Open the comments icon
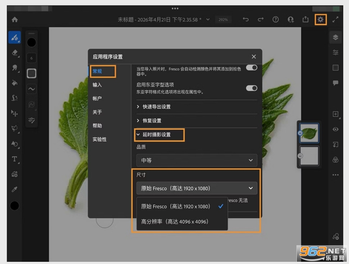The width and height of the screenshot is (349, 264). 335,83
